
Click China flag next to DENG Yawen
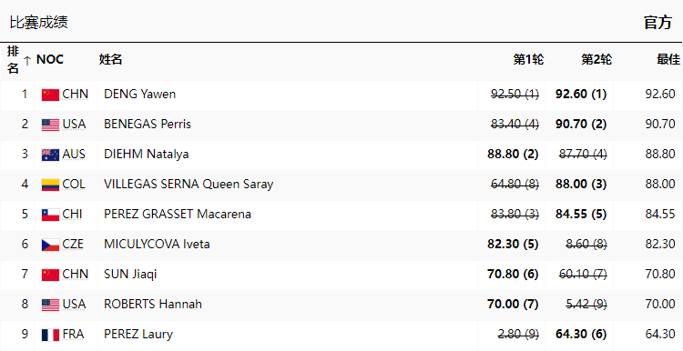(50, 95)
